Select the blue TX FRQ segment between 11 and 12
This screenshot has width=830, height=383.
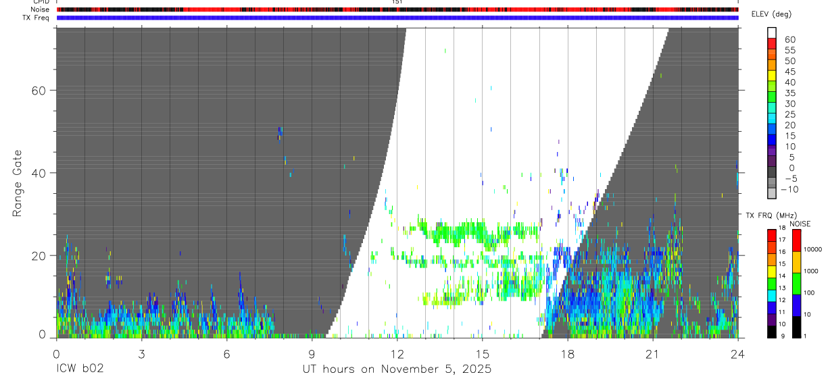772,307
